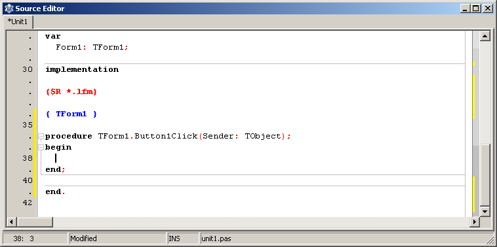The height and width of the screenshot is (247, 497).
Task: Collapse the procedure TForm1.Button1Click fold
Action: coord(41,137)
